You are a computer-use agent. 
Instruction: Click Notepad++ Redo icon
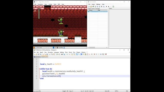point(59,54)
